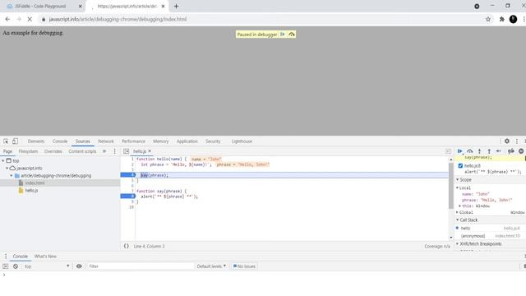Toggle the file navigator sidebar icon

(126, 151)
